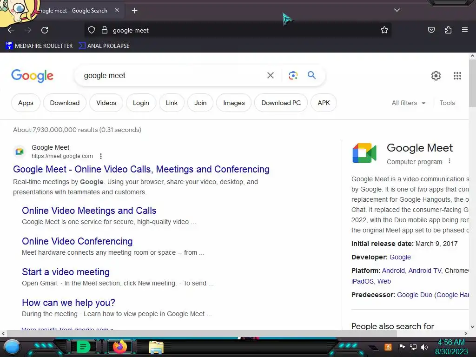Go back with the browser back arrow
The width and height of the screenshot is (476, 357).
tap(11, 30)
